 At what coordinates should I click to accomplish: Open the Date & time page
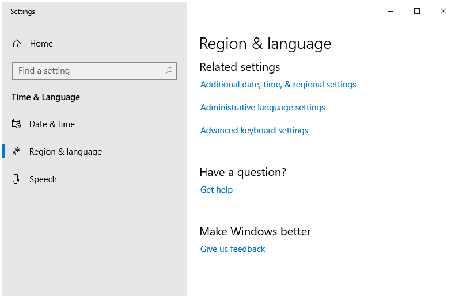(x=52, y=124)
